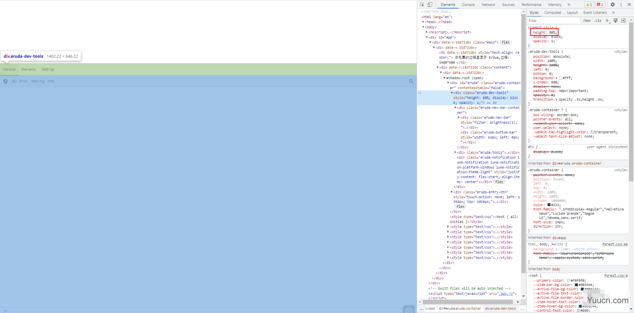This screenshot has height=313, width=634.
Task: Open the Memory tab
Action: click(x=555, y=5)
